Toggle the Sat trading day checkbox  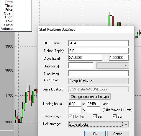pos(95,116)
